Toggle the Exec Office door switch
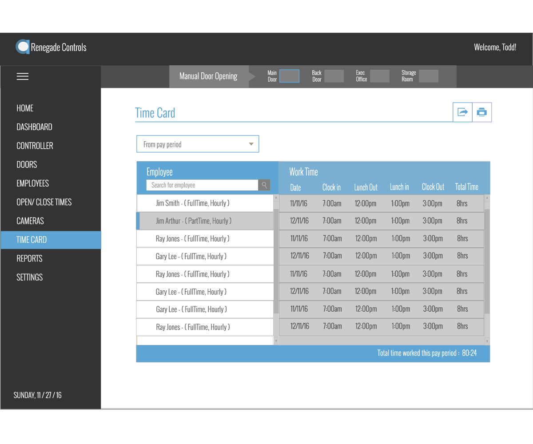Screen dimensions: 533x444 (x=380, y=76)
